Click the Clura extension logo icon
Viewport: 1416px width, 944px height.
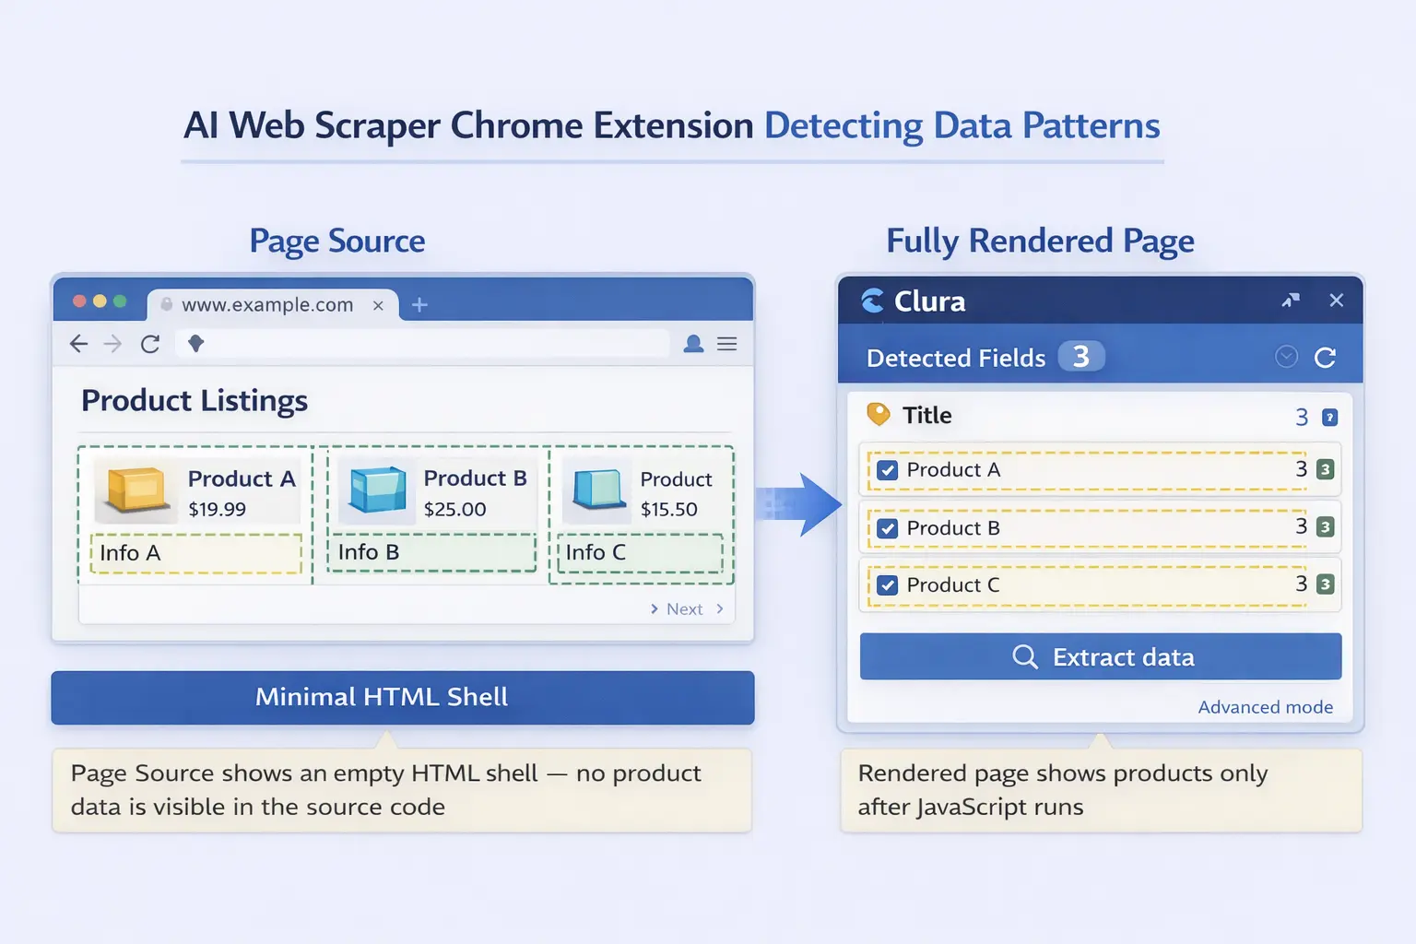pyautogui.click(x=872, y=301)
